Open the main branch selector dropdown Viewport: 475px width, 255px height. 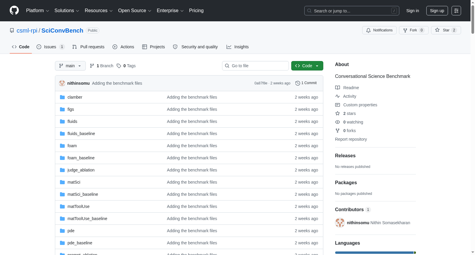pyautogui.click(x=70, y=66)
